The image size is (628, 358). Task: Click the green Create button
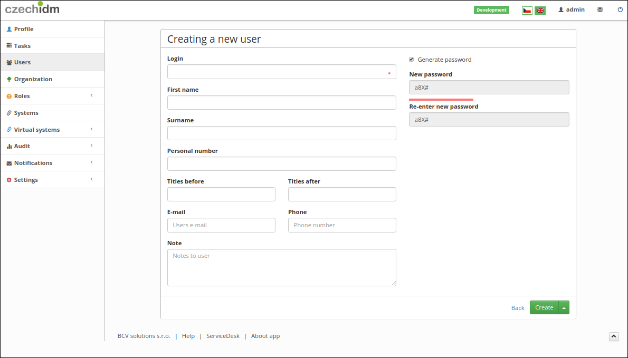[x=544, y=307]
